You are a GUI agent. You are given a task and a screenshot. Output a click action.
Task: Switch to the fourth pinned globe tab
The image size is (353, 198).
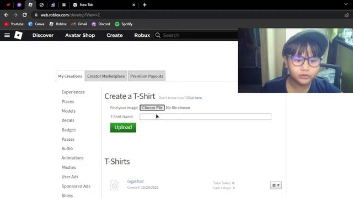coord(41,5)
